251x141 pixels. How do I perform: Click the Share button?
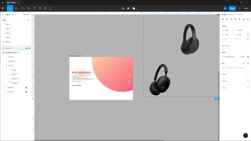point(232,9)
